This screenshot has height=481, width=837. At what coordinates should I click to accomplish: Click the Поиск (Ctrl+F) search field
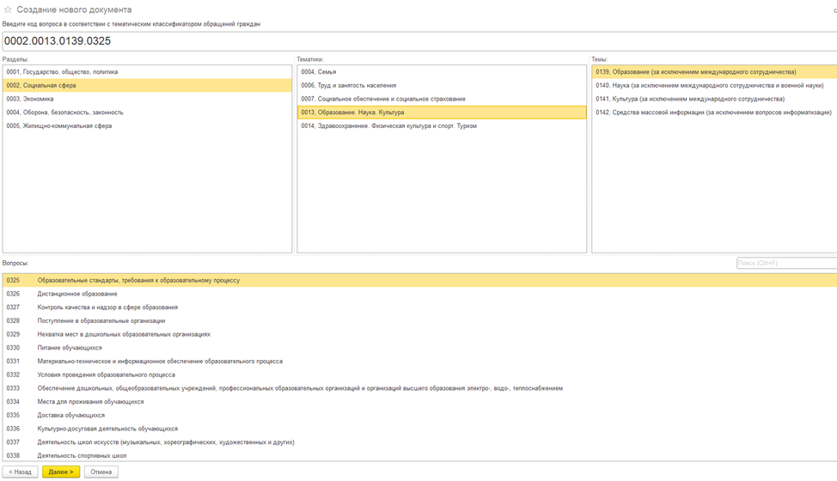[x=785, y=264]
